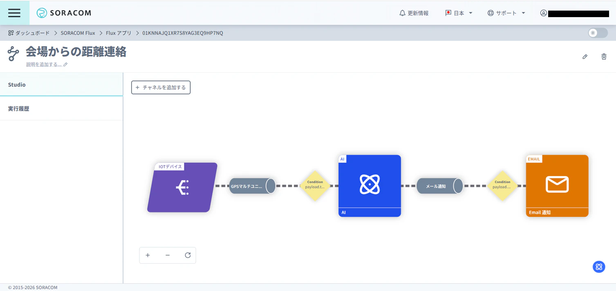The width and height of the screenshot is (616, 291).
Task: Select the Studio tab
Action: [x=61, y=85]
